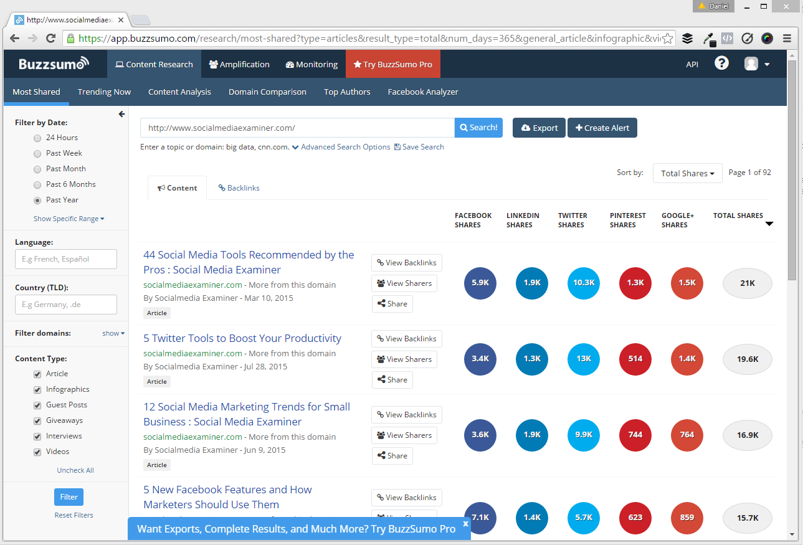
Task: Click the Language filter input field
Action: coord(66,259)
